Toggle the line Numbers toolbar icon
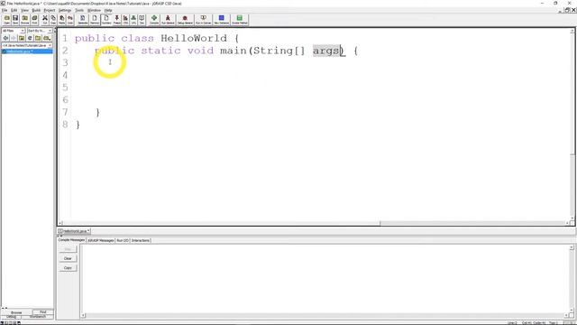This screenshot has width=577, height=325. (106, 20)
